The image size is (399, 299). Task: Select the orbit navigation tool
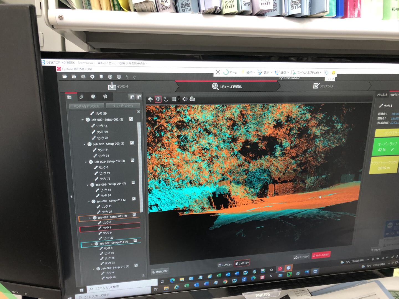click(150, 99)
